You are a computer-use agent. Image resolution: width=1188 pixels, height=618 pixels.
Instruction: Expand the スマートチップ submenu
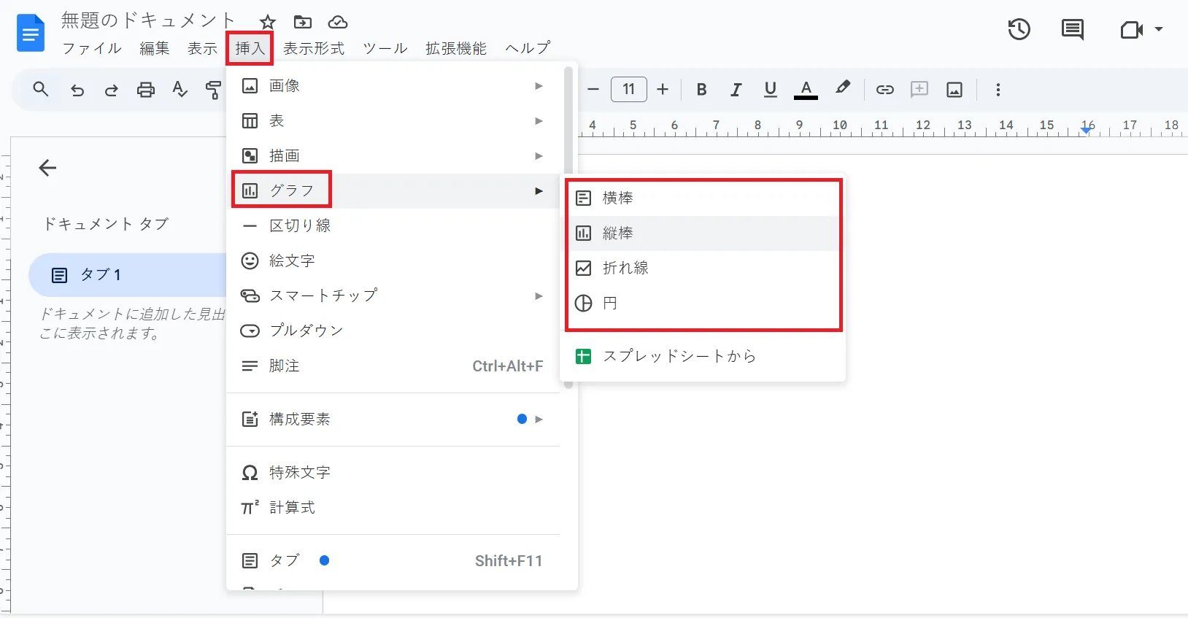click(394, 296)
